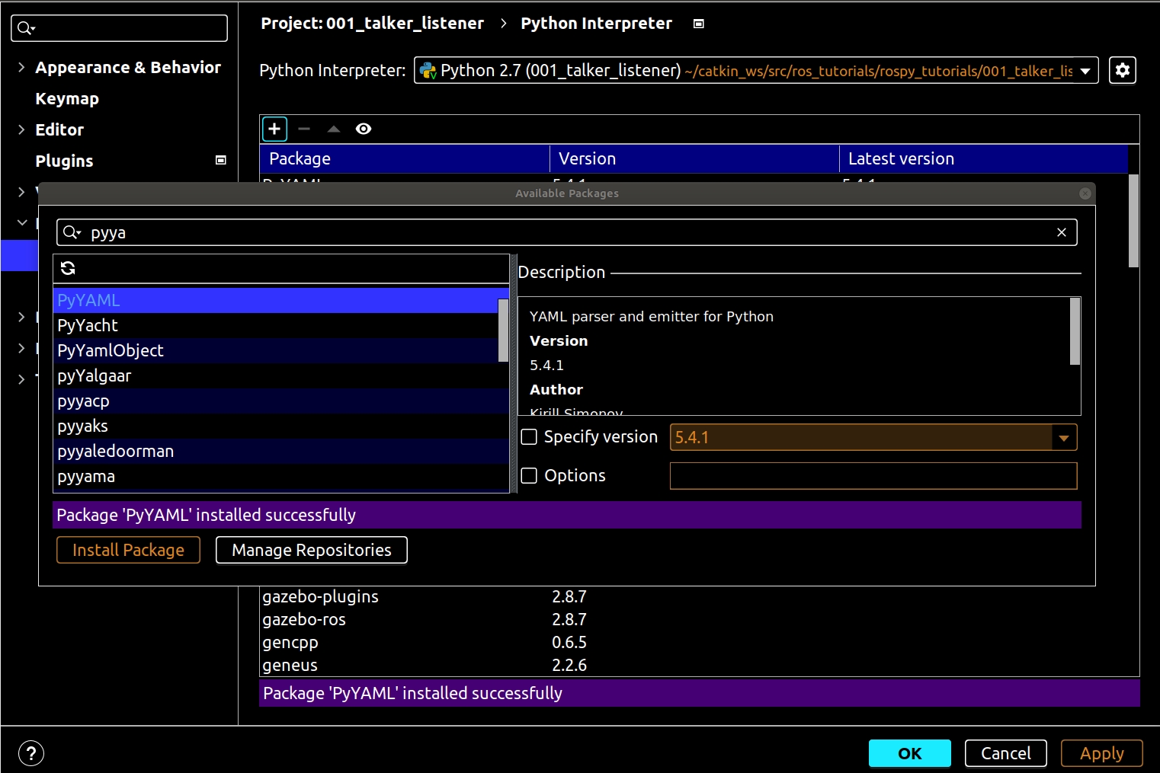
Task: Click the Apply button
Action: click(x=1101, y=753)
